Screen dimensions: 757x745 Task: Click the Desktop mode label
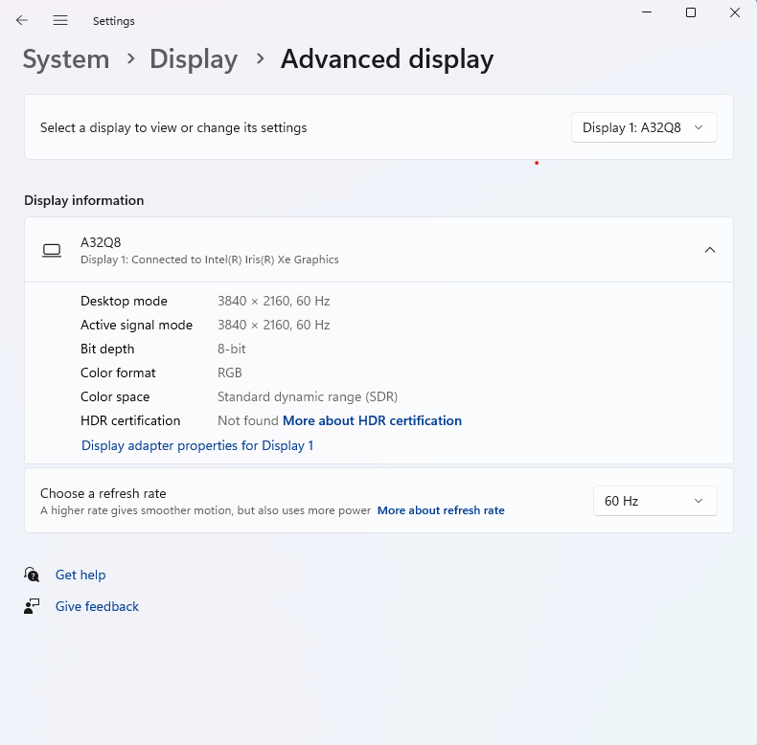(x=124, y=301)
